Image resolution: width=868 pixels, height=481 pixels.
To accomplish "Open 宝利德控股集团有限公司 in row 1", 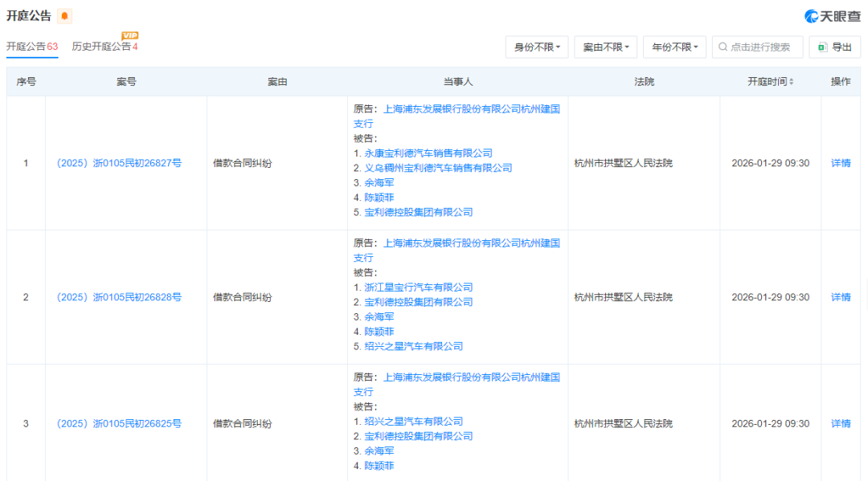I will tap(419, 212).
